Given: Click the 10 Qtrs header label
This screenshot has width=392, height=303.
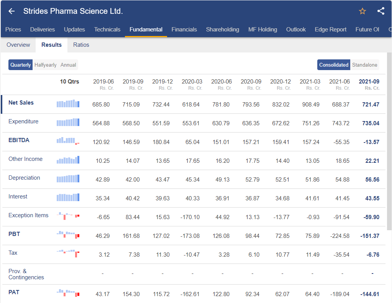Looking at the screenshot, I should (69, 82).
